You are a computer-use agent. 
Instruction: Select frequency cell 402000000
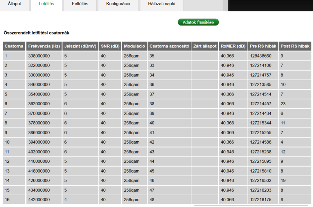pos(44,152)
